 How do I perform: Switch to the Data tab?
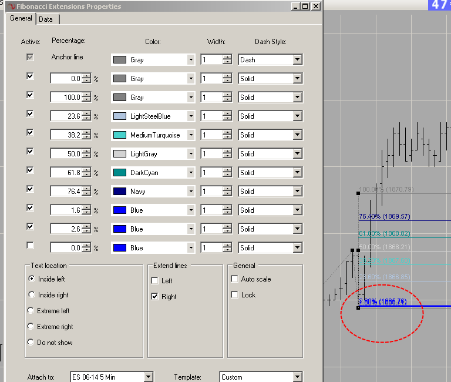click(46, 19)
